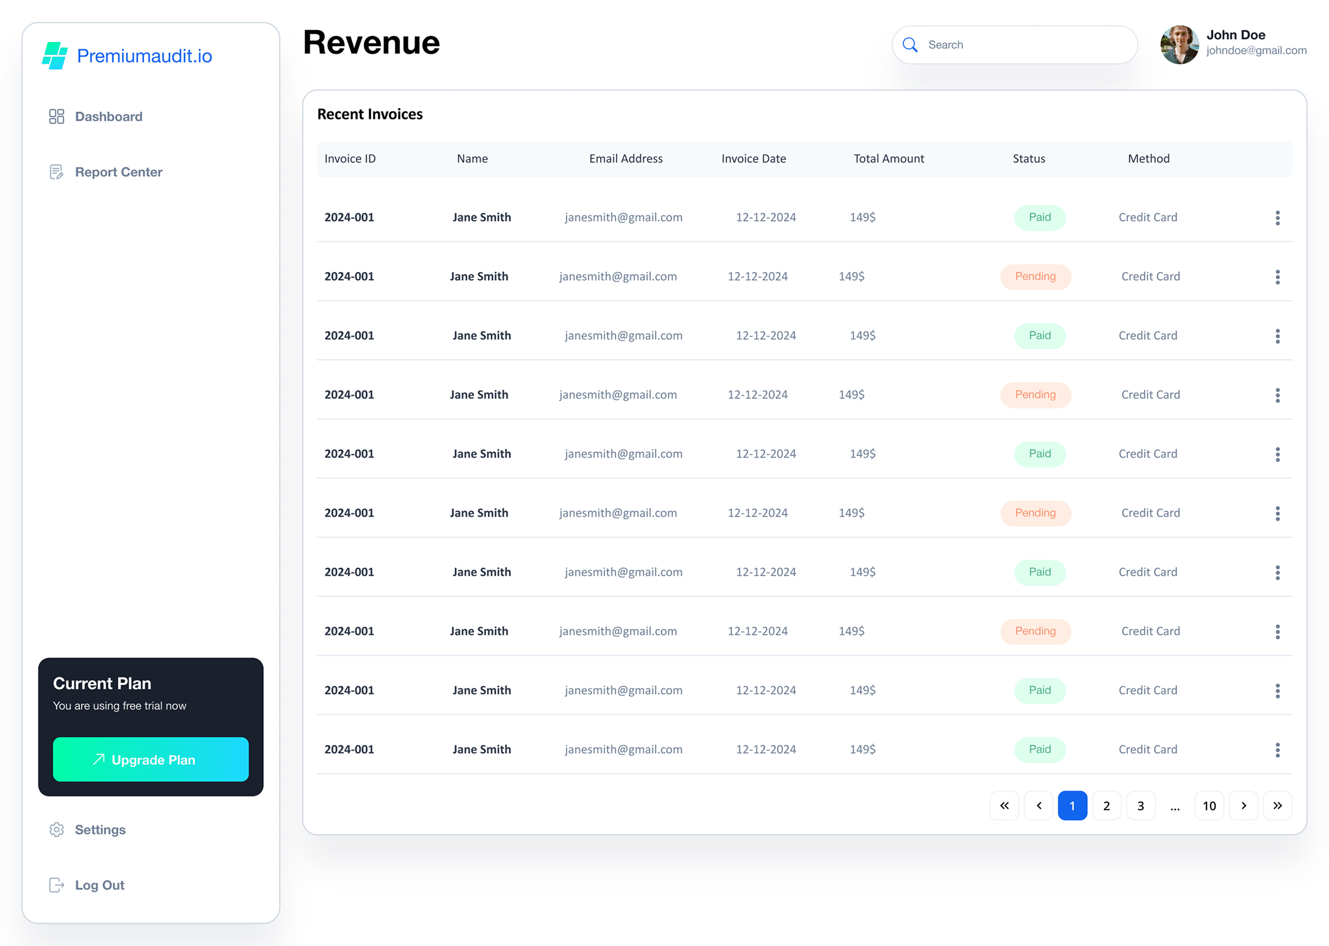Screen dimensions: 1329x946
Task: Open the three-dot menu on the first Pending invoice
Action: tap(1278, 276)
